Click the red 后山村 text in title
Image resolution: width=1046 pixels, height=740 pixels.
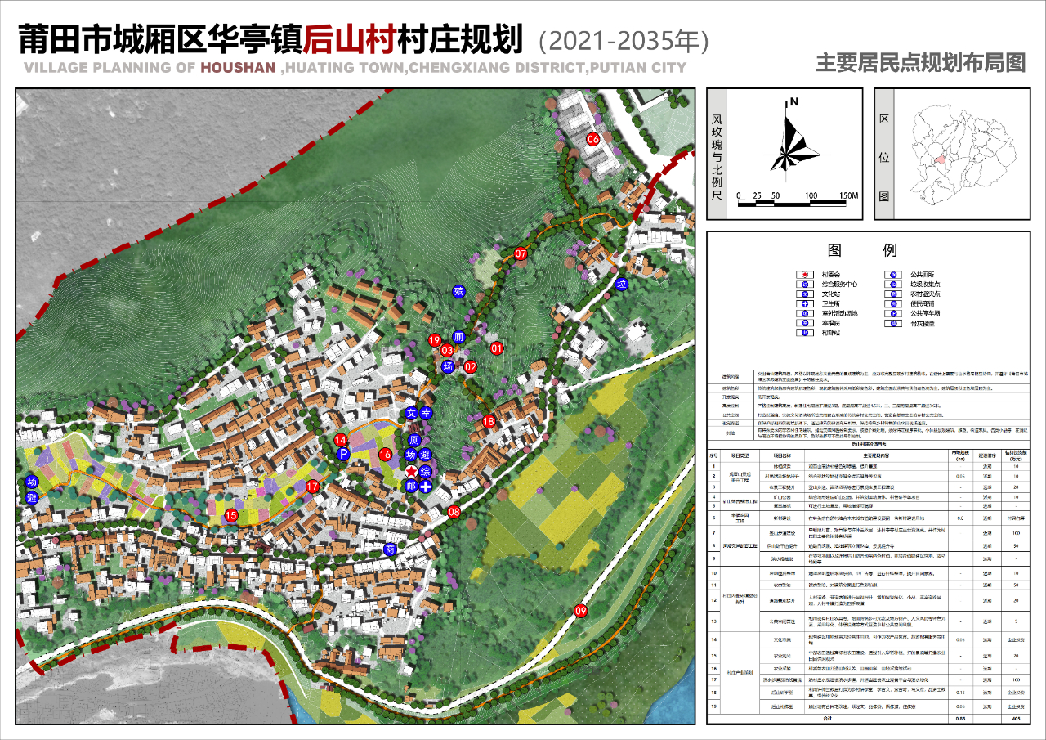click(350, 38)
